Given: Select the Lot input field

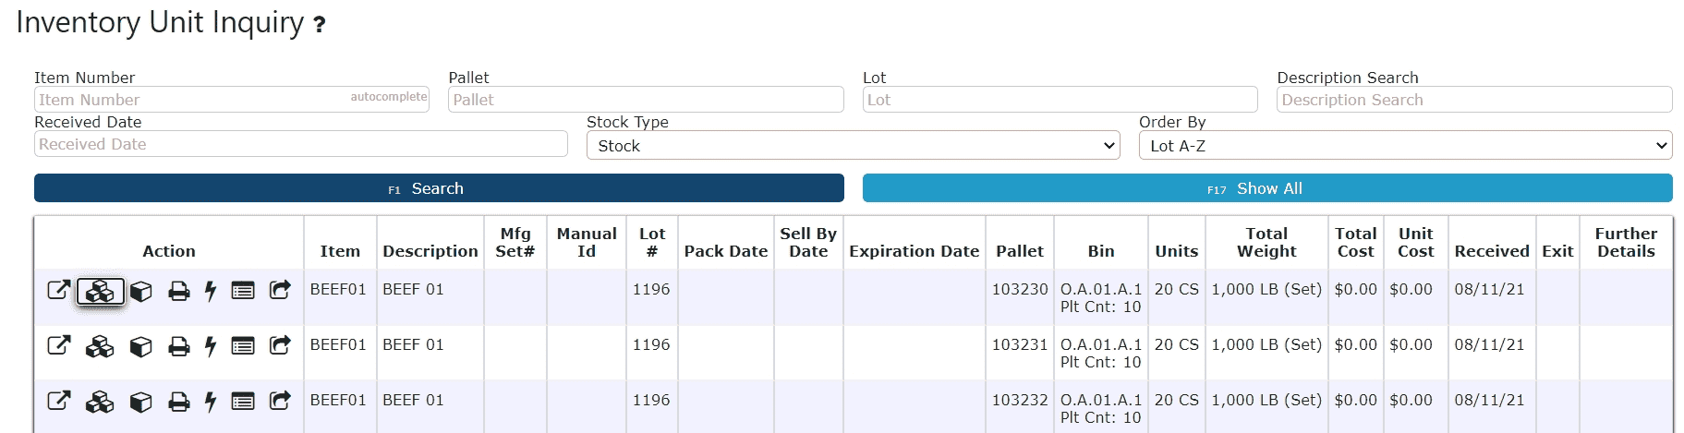Looking at the screenshot, I should pyautogui.click(x=1060, y=100).
